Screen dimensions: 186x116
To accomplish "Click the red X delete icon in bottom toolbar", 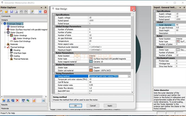I will click(x=17, y=101).
